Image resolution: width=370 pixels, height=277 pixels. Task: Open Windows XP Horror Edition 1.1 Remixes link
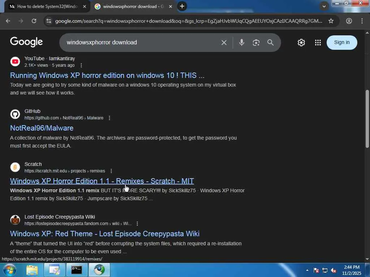point(102,181)
